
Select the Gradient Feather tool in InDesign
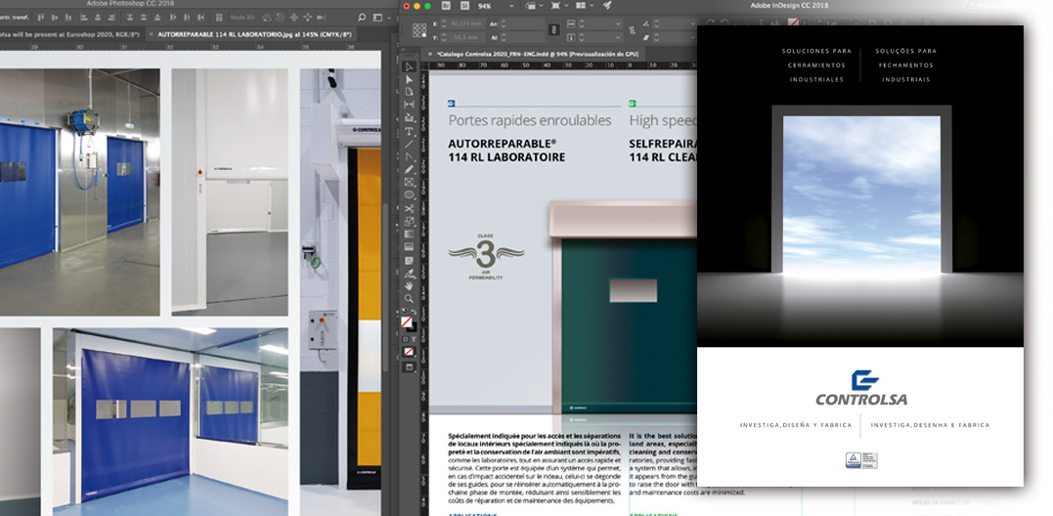coord(409,246)
